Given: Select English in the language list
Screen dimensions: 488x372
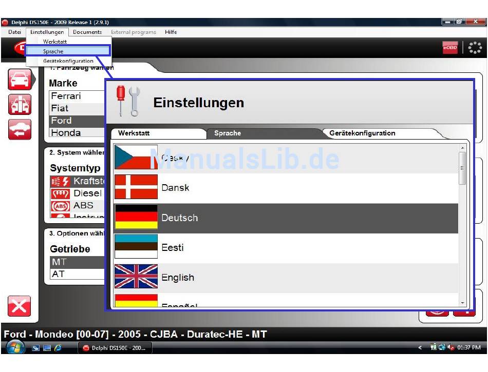Looking at the screenshot, I should point(286,278).
